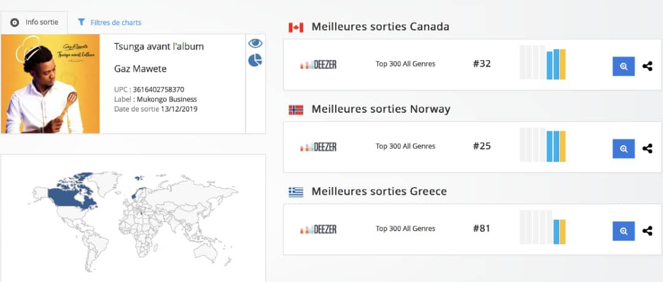Click the eye icon beside album info
The image size is (663, 282).
tap(255, 44)
